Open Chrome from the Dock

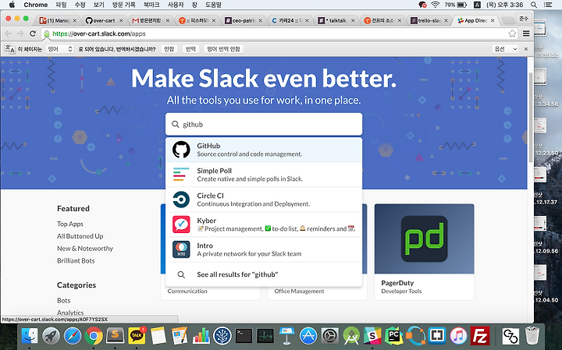94,335
